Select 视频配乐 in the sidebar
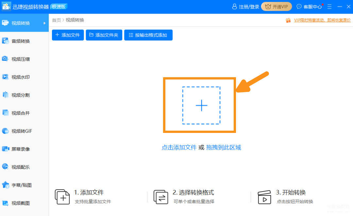Viewport: 353px width, 216px height. [24, 167]
